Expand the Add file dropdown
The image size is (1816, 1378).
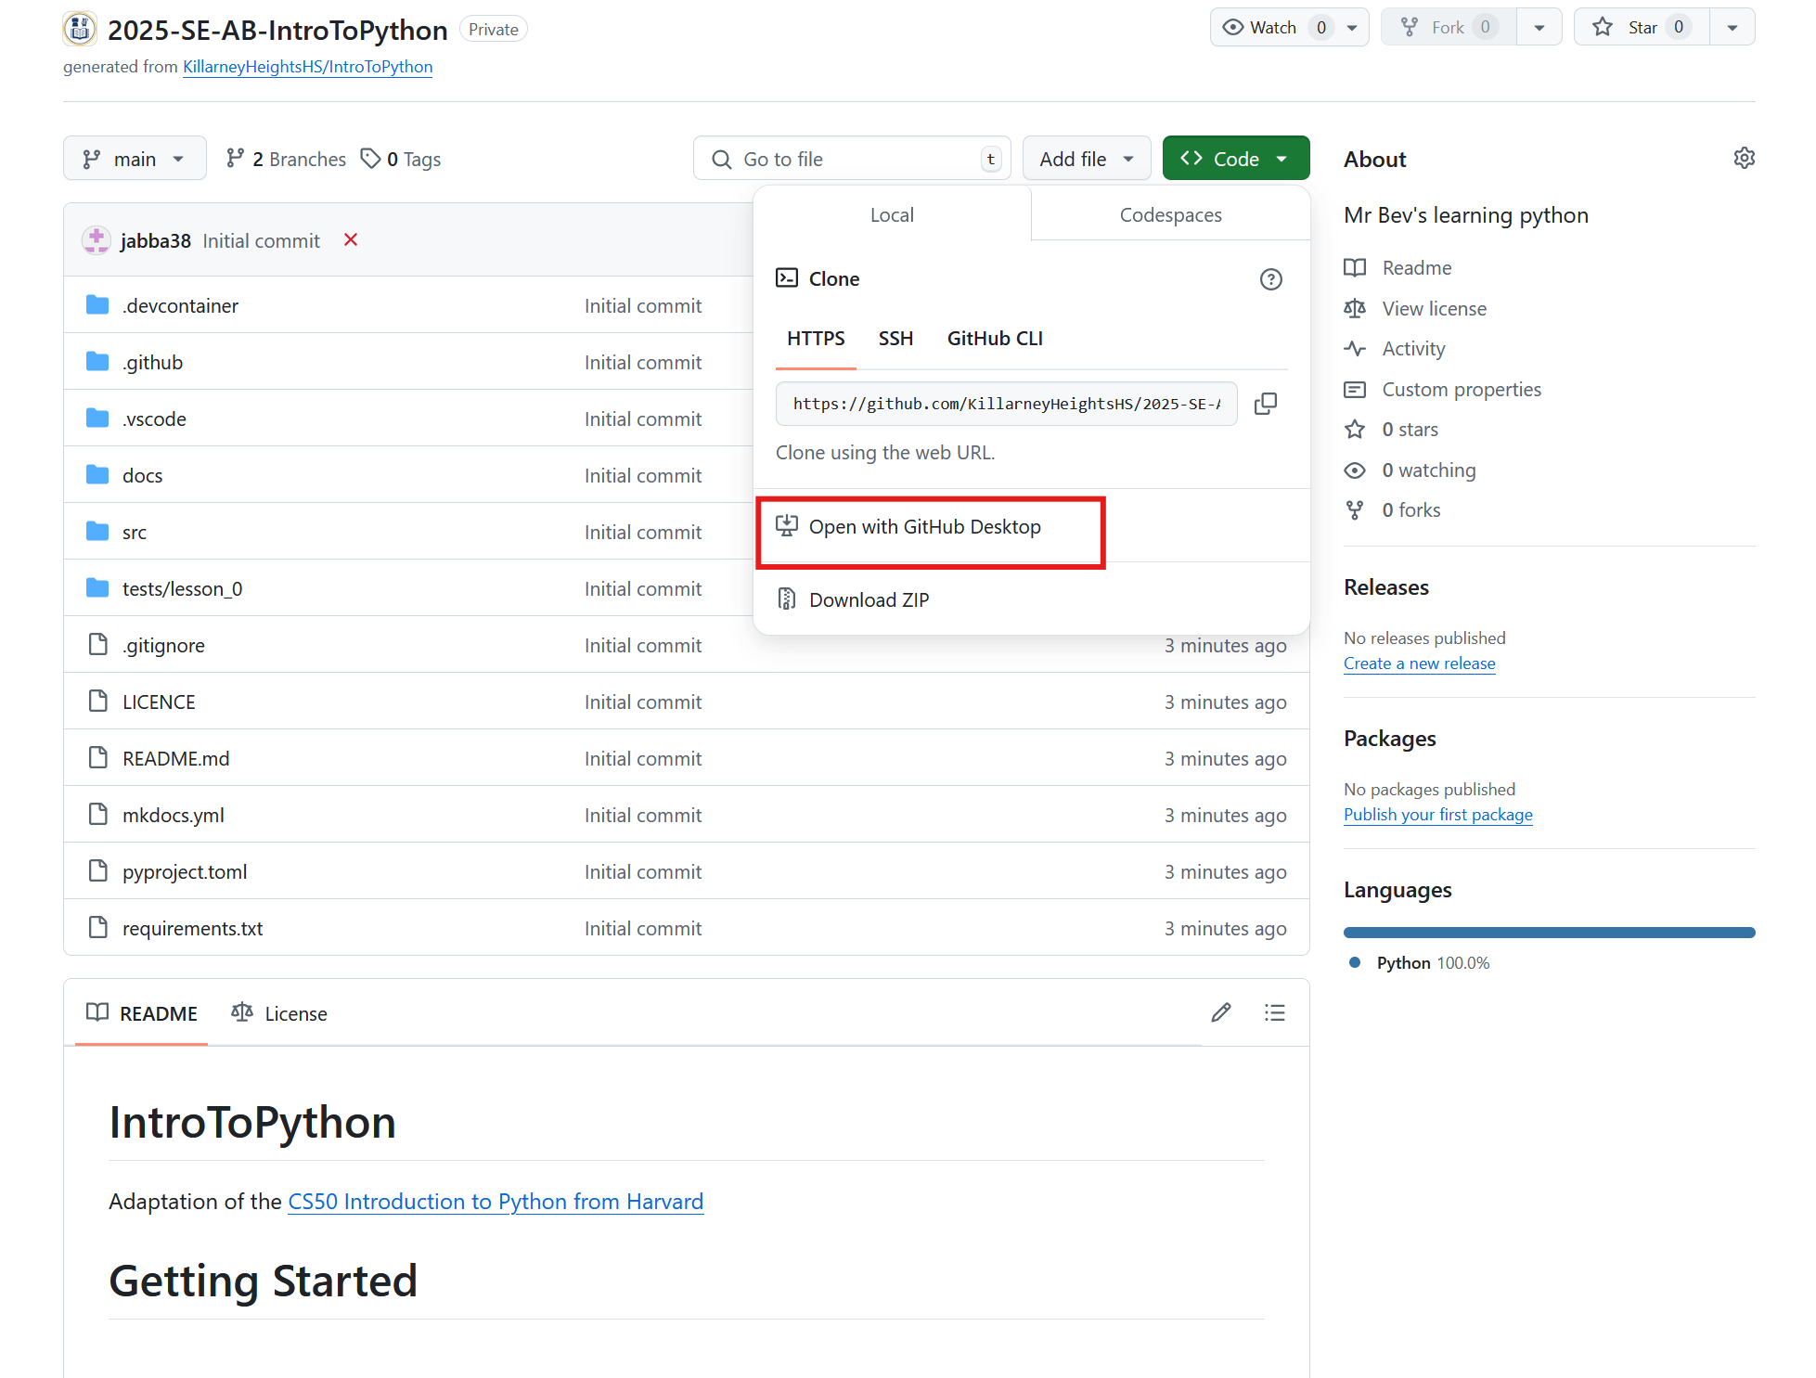1086,159
